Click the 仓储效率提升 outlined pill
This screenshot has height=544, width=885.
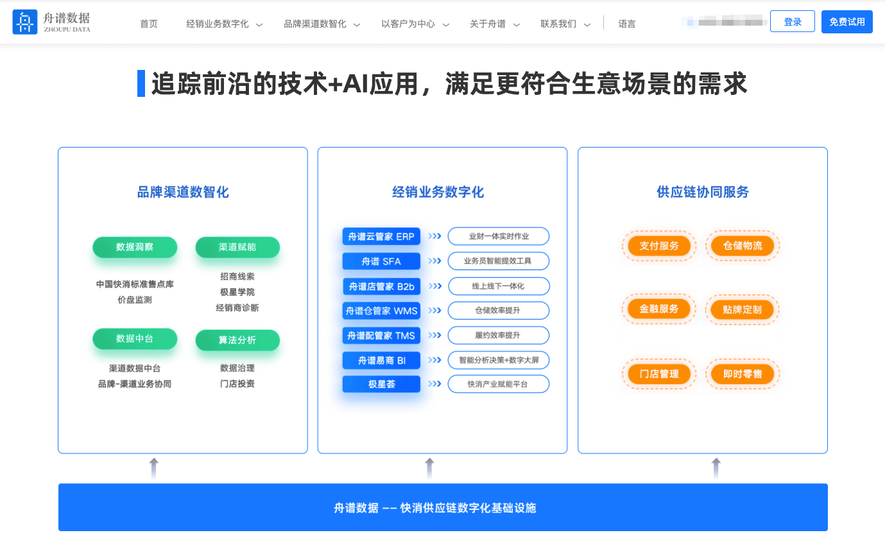(499, 310)
